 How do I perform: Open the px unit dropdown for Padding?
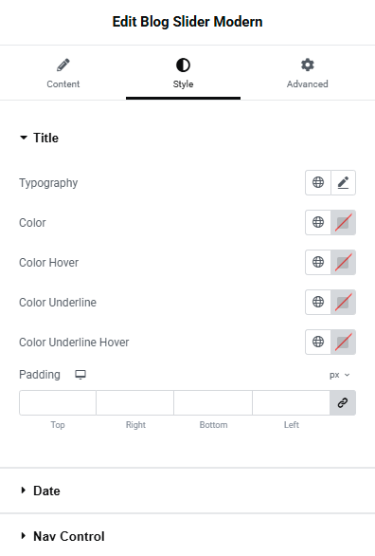click(x=339, y=375)
